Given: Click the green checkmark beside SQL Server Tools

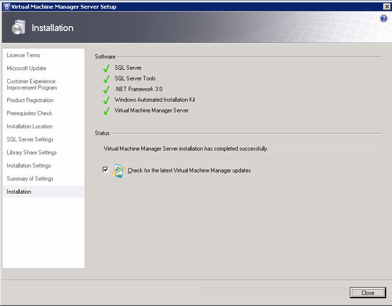Looking at the screenshot, I should 106,79.
